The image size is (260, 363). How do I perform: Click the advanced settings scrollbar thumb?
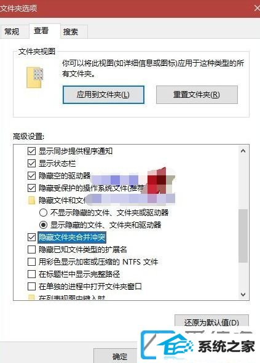243,236
